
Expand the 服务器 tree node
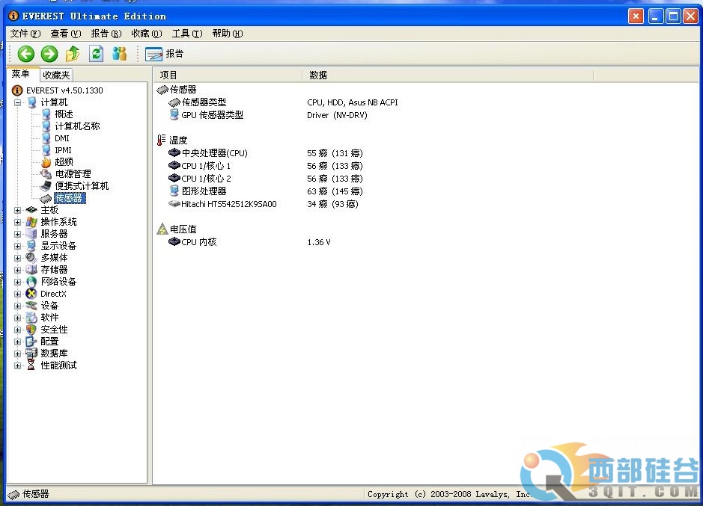[17, 234]
